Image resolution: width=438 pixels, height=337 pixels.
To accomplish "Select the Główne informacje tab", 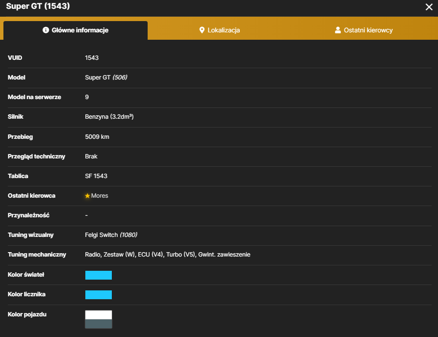I will coord(76,30).
